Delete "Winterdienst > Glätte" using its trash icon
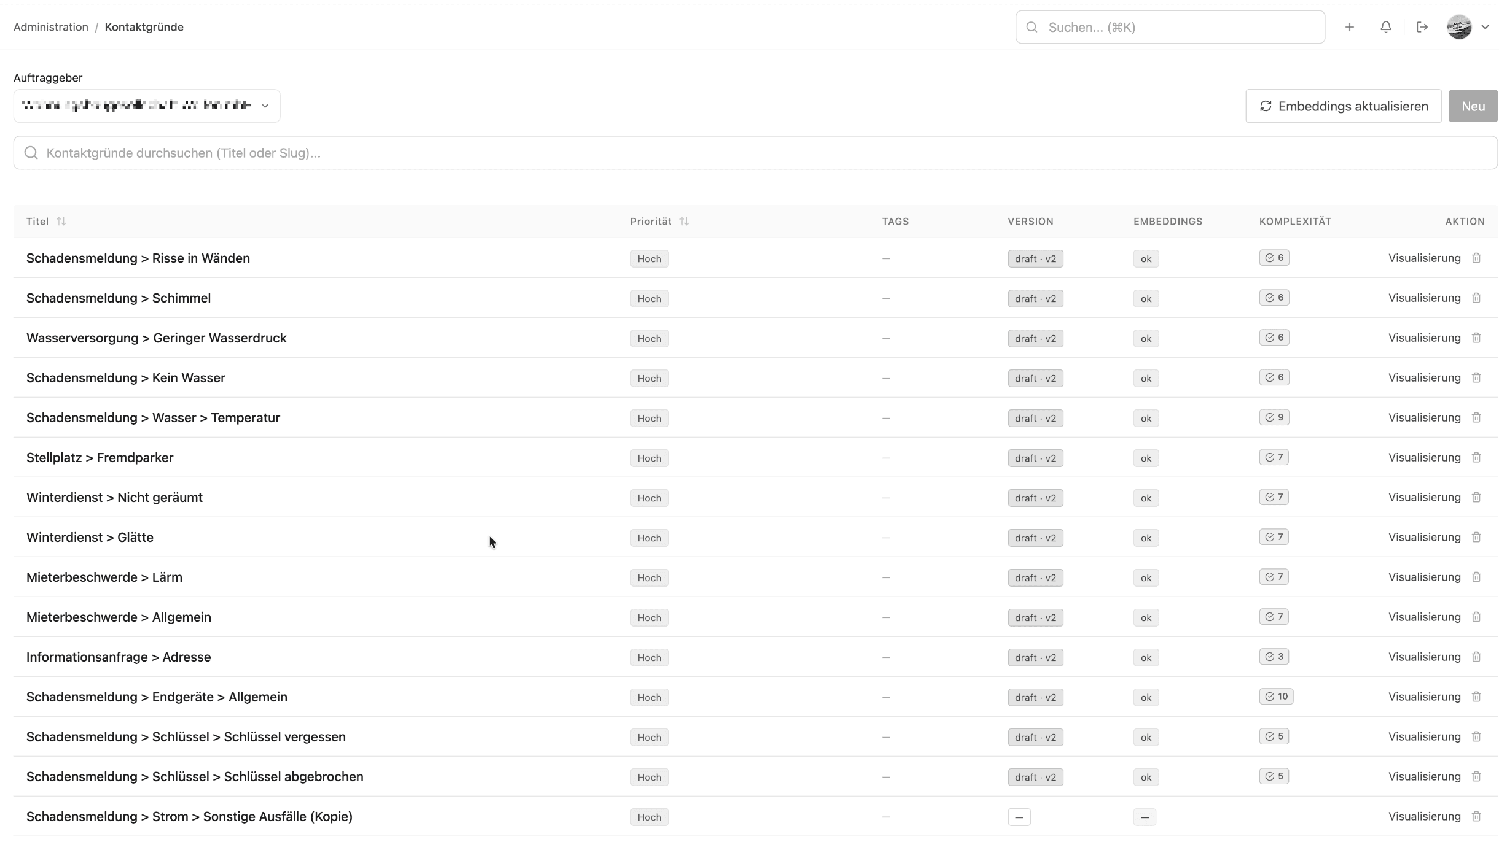The height and width of the screenshot is (842, 1499). (1477, 536)
